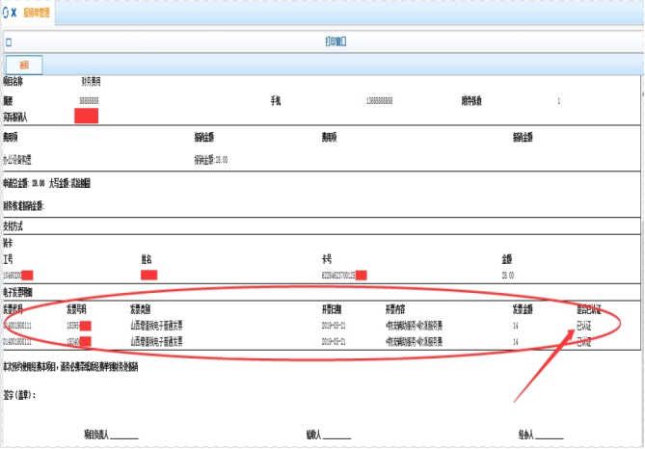The image size is (645, 449).
Task: Click the refresh icon at top left
Action: pos(7,13)
